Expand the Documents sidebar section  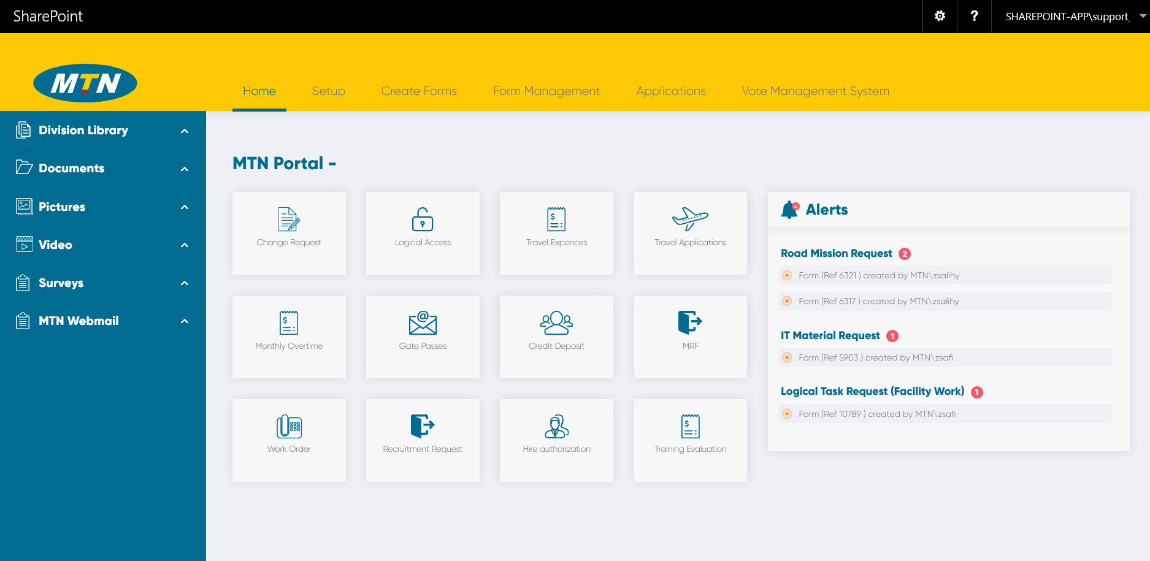point(185,168)
